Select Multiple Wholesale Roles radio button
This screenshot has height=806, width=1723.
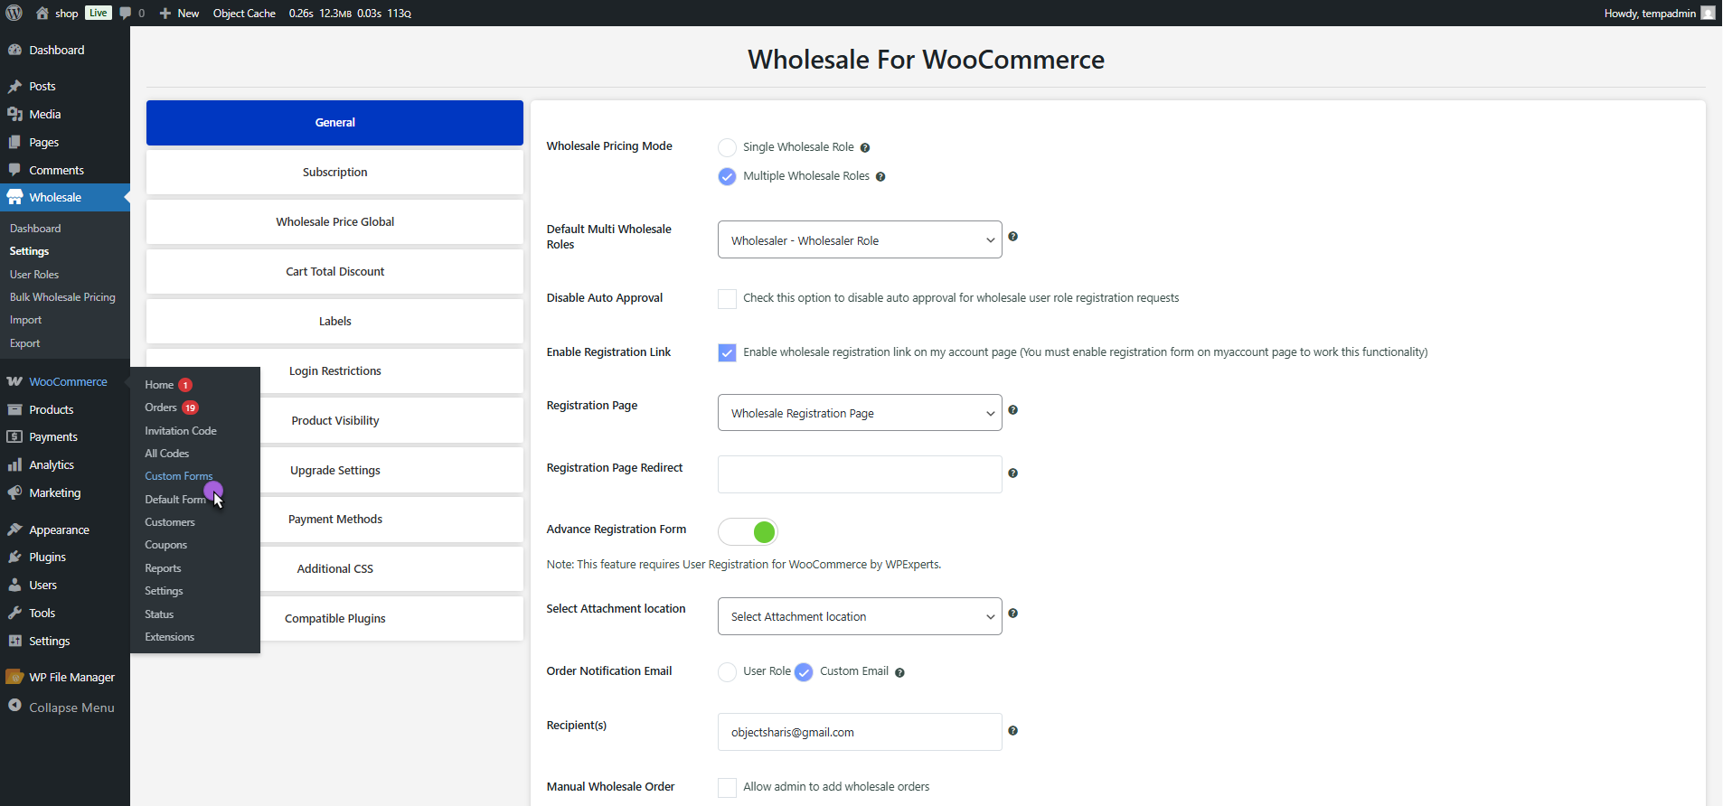727,176
